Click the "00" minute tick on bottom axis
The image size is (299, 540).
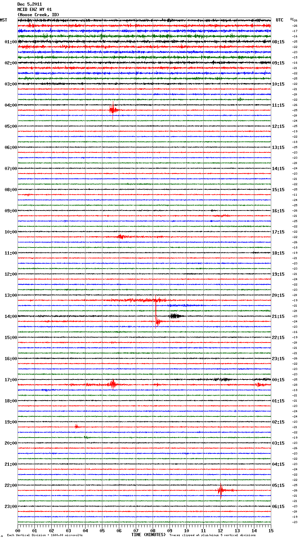tap(18, 530)
